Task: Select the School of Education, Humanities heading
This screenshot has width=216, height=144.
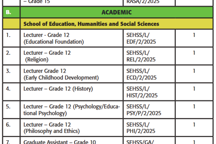Action: [x=91, y=24]
